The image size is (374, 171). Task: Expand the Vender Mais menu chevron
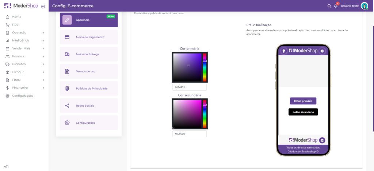[43, 48]
